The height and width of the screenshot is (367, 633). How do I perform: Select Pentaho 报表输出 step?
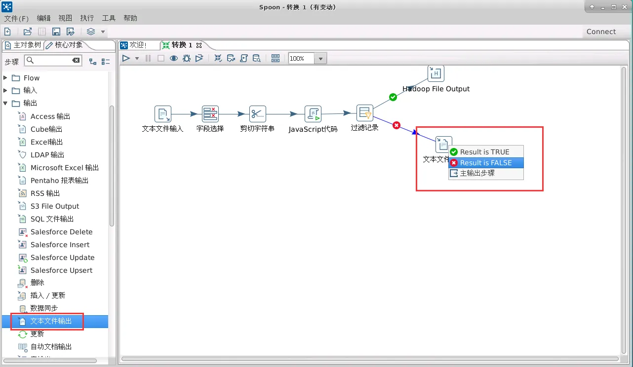60,181
